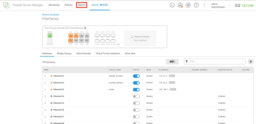Click the scan interfaces device button
The image size is (256, 124).
point(172,62)
